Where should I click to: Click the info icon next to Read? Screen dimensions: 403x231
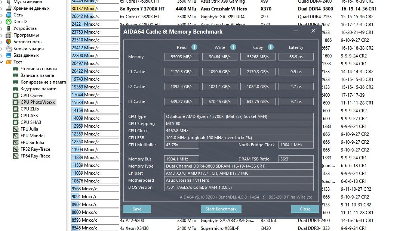point(194,47)
